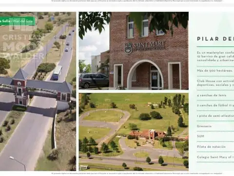Select the 'Colegio Saint Mary' list entry
This screenshot has width=234, height=176.
click(215, 157)
